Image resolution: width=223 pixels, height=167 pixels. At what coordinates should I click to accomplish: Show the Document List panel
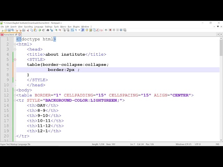click(x=94, y=30)
